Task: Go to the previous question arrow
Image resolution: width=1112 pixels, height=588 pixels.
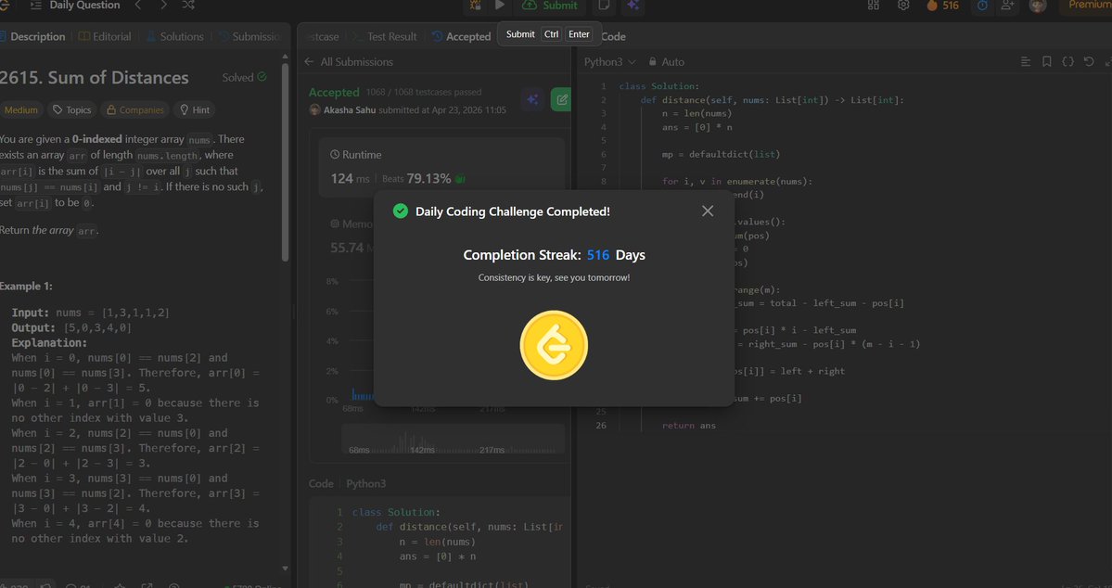Action: (x=138, y=6)
